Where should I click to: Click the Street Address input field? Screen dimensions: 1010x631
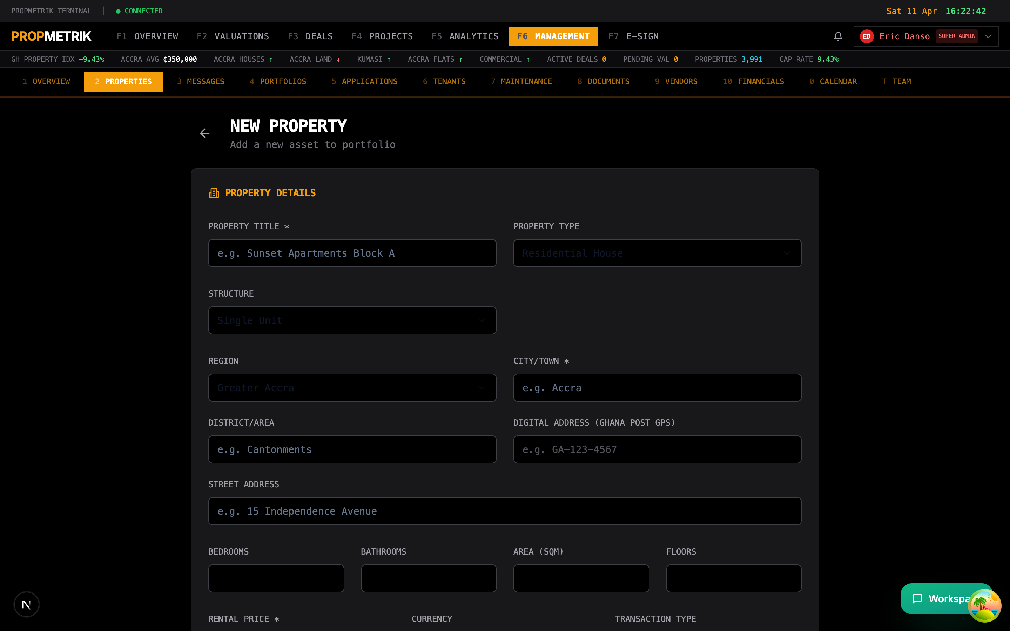pyautogui.click(x=505, y=511)
